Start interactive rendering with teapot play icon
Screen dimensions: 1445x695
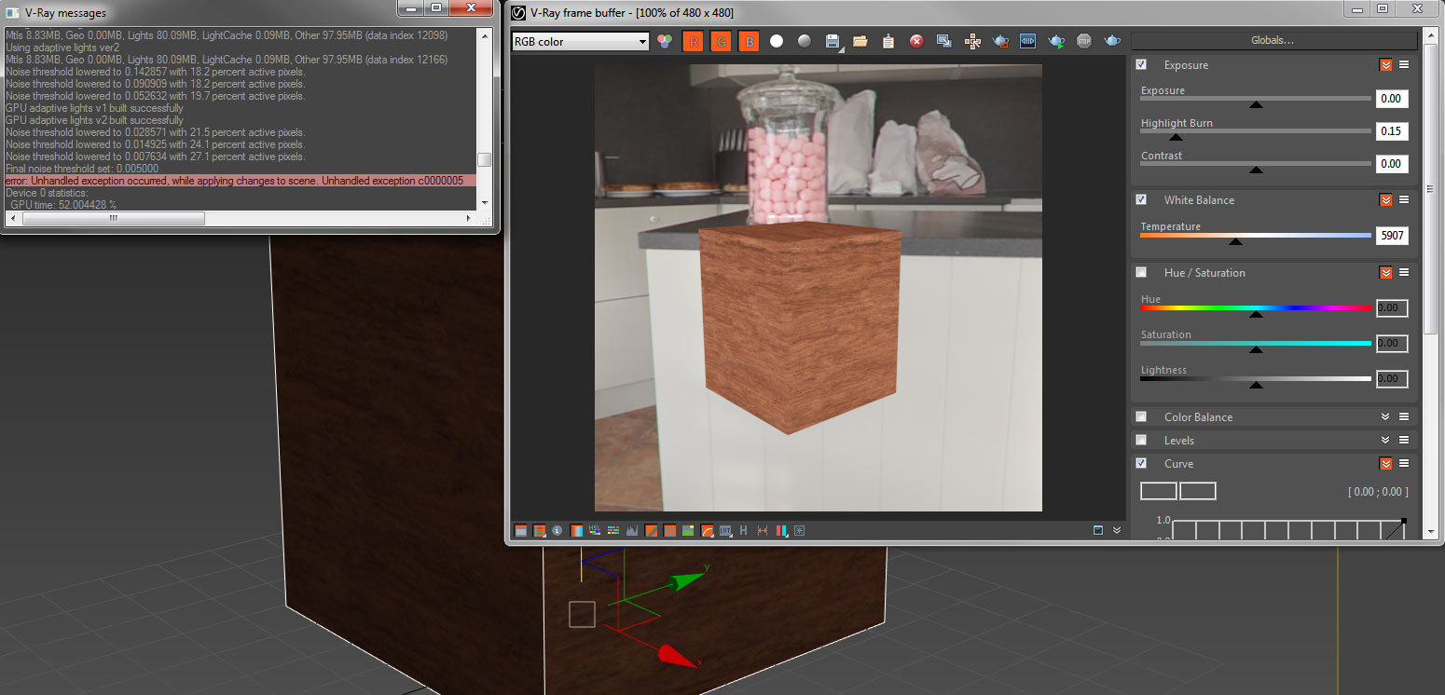pyautogui.click(x=1056, y=41)
